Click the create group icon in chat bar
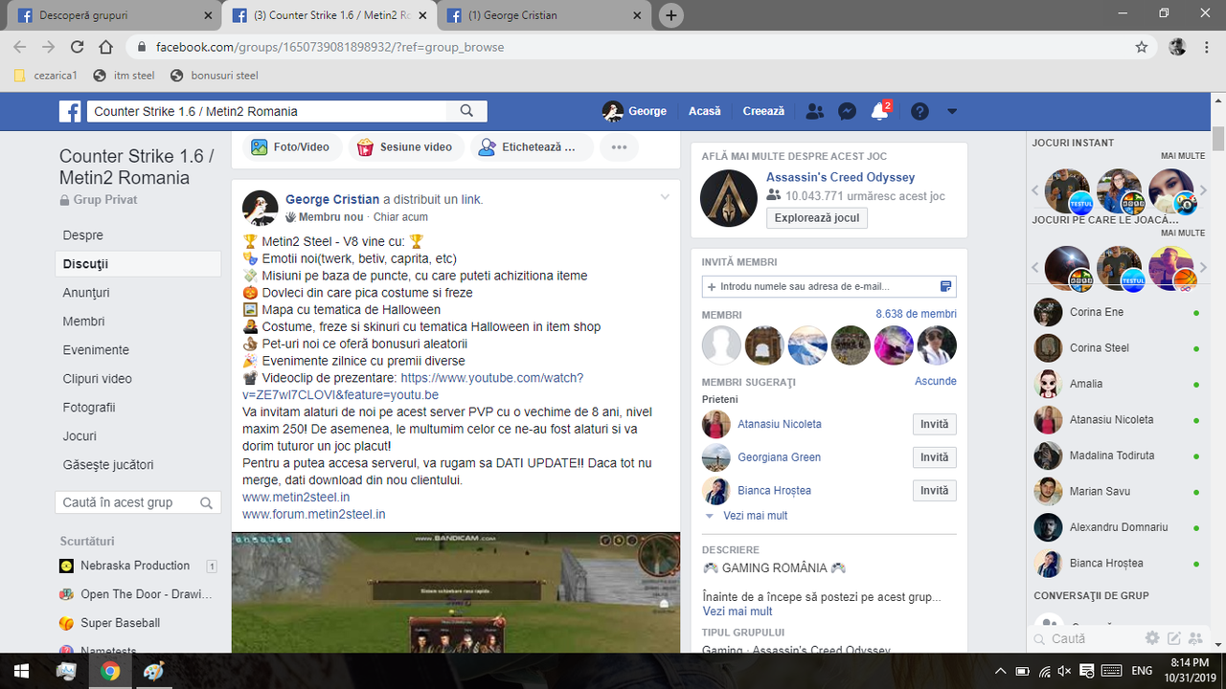Screen dimensions: 1226x689 (1196, 638)
